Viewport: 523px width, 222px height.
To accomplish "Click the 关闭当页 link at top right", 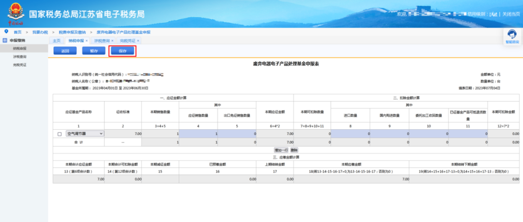I will 511,14.
